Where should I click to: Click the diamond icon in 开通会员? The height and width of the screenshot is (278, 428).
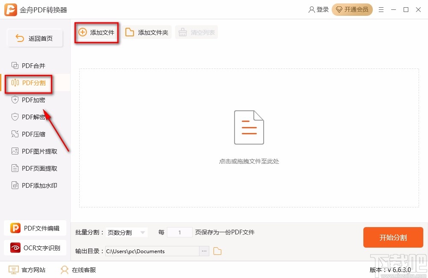coord(339,10)
